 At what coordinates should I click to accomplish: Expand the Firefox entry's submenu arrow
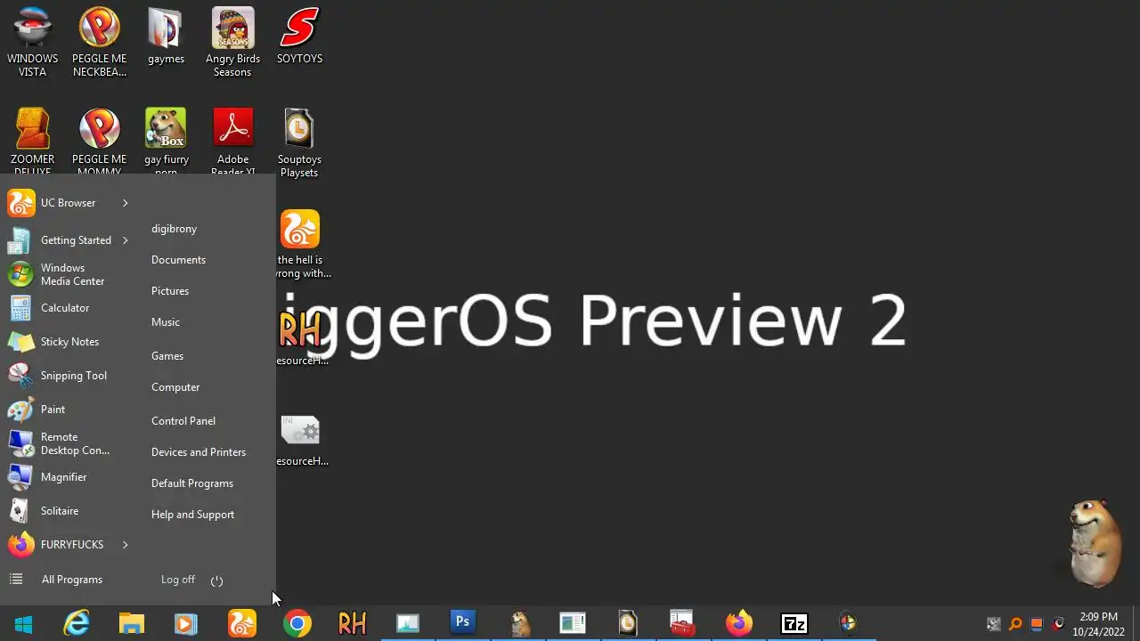125,545
